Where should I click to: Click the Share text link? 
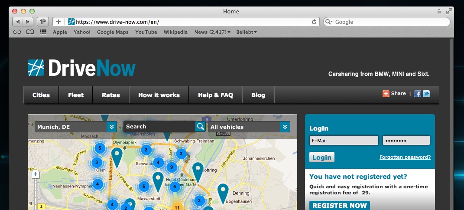click(x=398, y=93)
